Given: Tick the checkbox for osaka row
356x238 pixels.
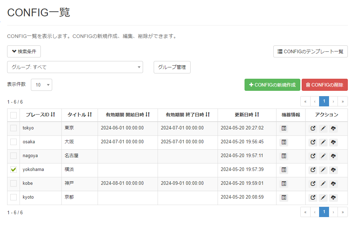Looking at the screenshot, I should 13,142.
